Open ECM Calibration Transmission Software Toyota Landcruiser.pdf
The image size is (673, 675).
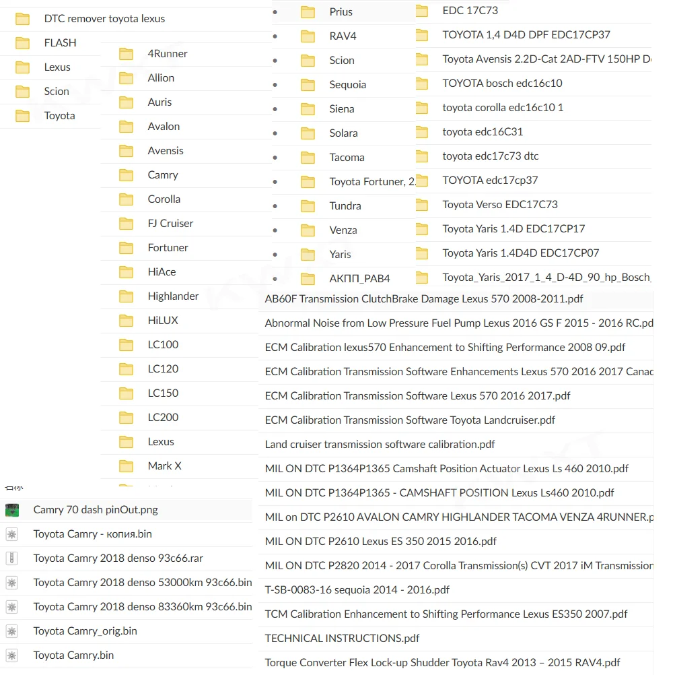410,420
